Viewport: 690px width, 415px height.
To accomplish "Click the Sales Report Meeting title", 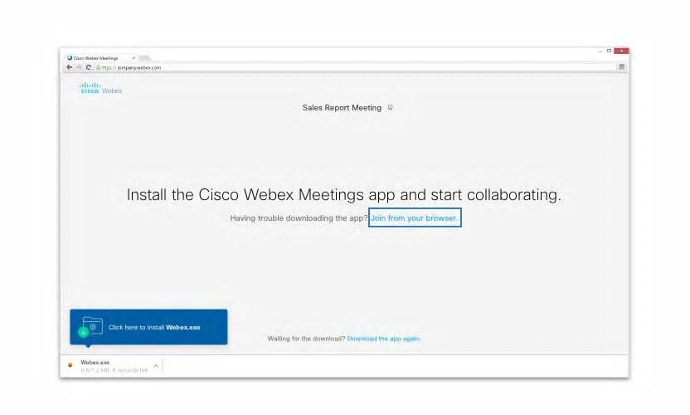I will [342, 108].
